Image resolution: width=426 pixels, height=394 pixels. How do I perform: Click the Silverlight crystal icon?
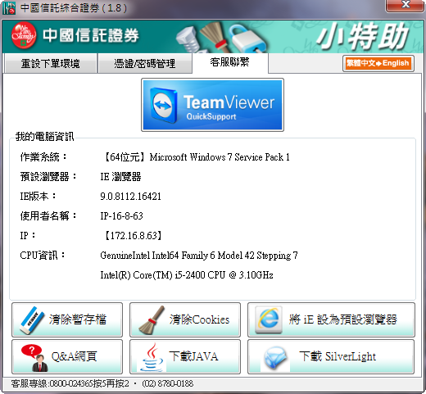[x=275, y=357]
